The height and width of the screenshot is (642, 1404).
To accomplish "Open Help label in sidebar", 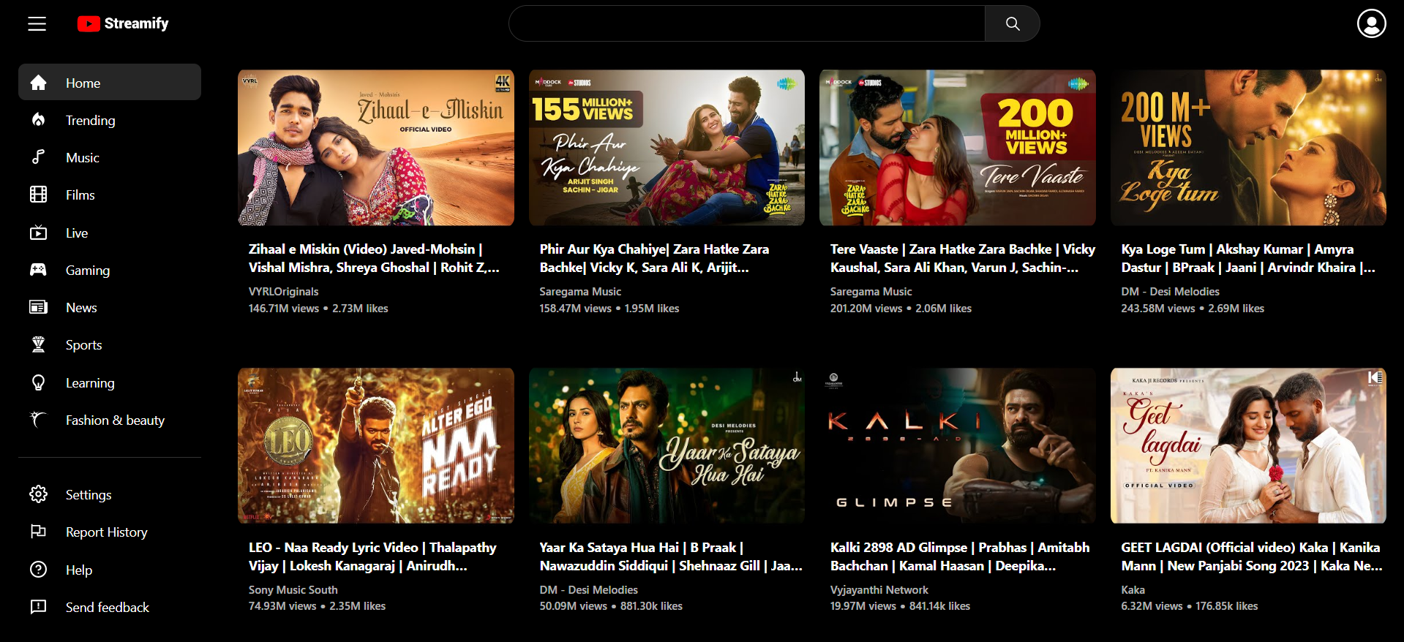I will 79,570.
